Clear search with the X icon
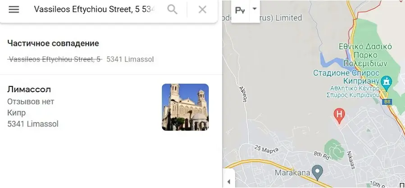The height and width of the screenshot is (188, 405). pos(203,10)
